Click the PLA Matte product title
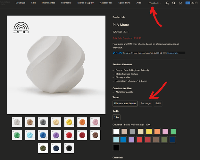Image resolution: width=200 pixels, height=160 pixels. (x=121, y=25)
